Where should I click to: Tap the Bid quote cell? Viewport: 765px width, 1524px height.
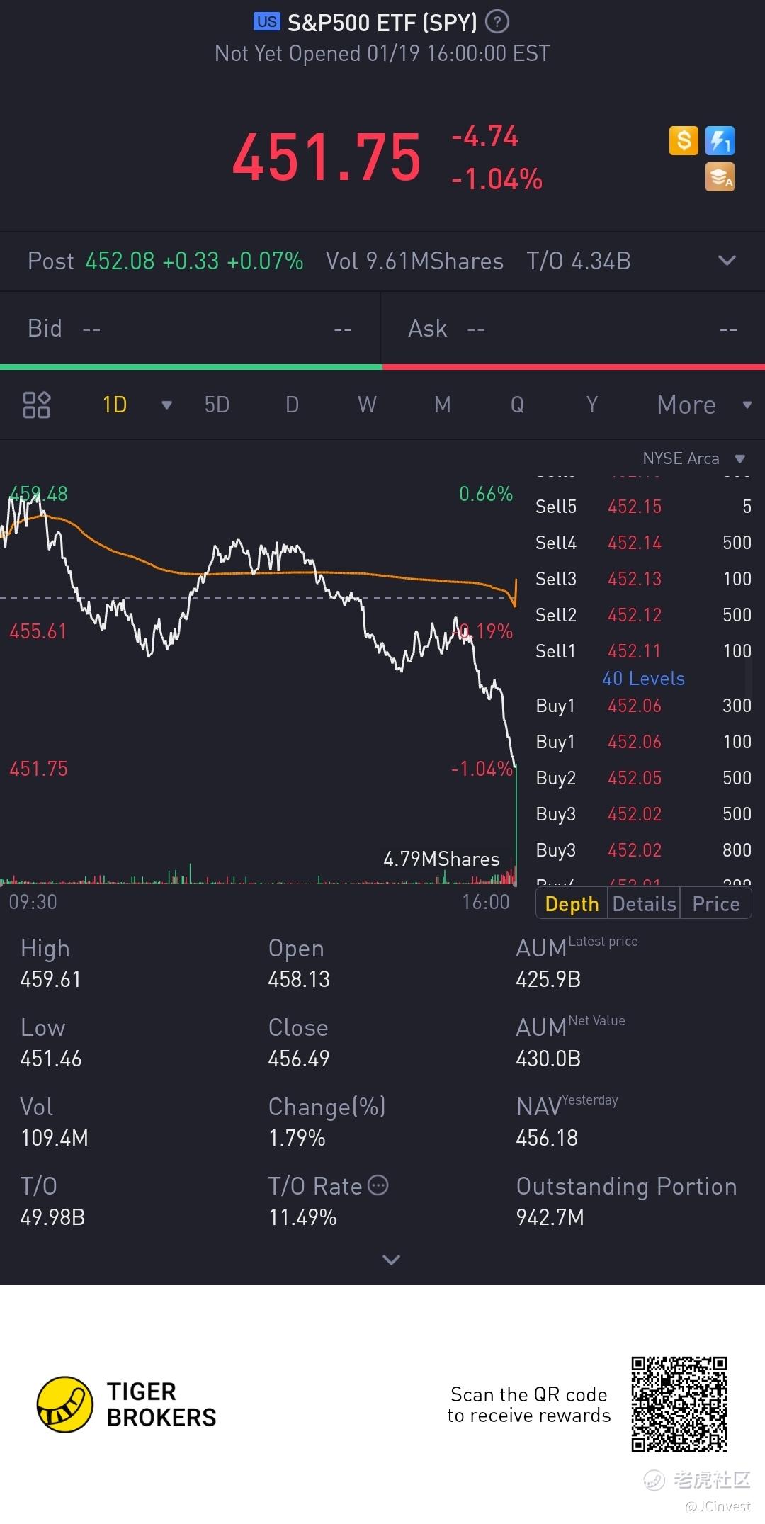click(190, 329)
